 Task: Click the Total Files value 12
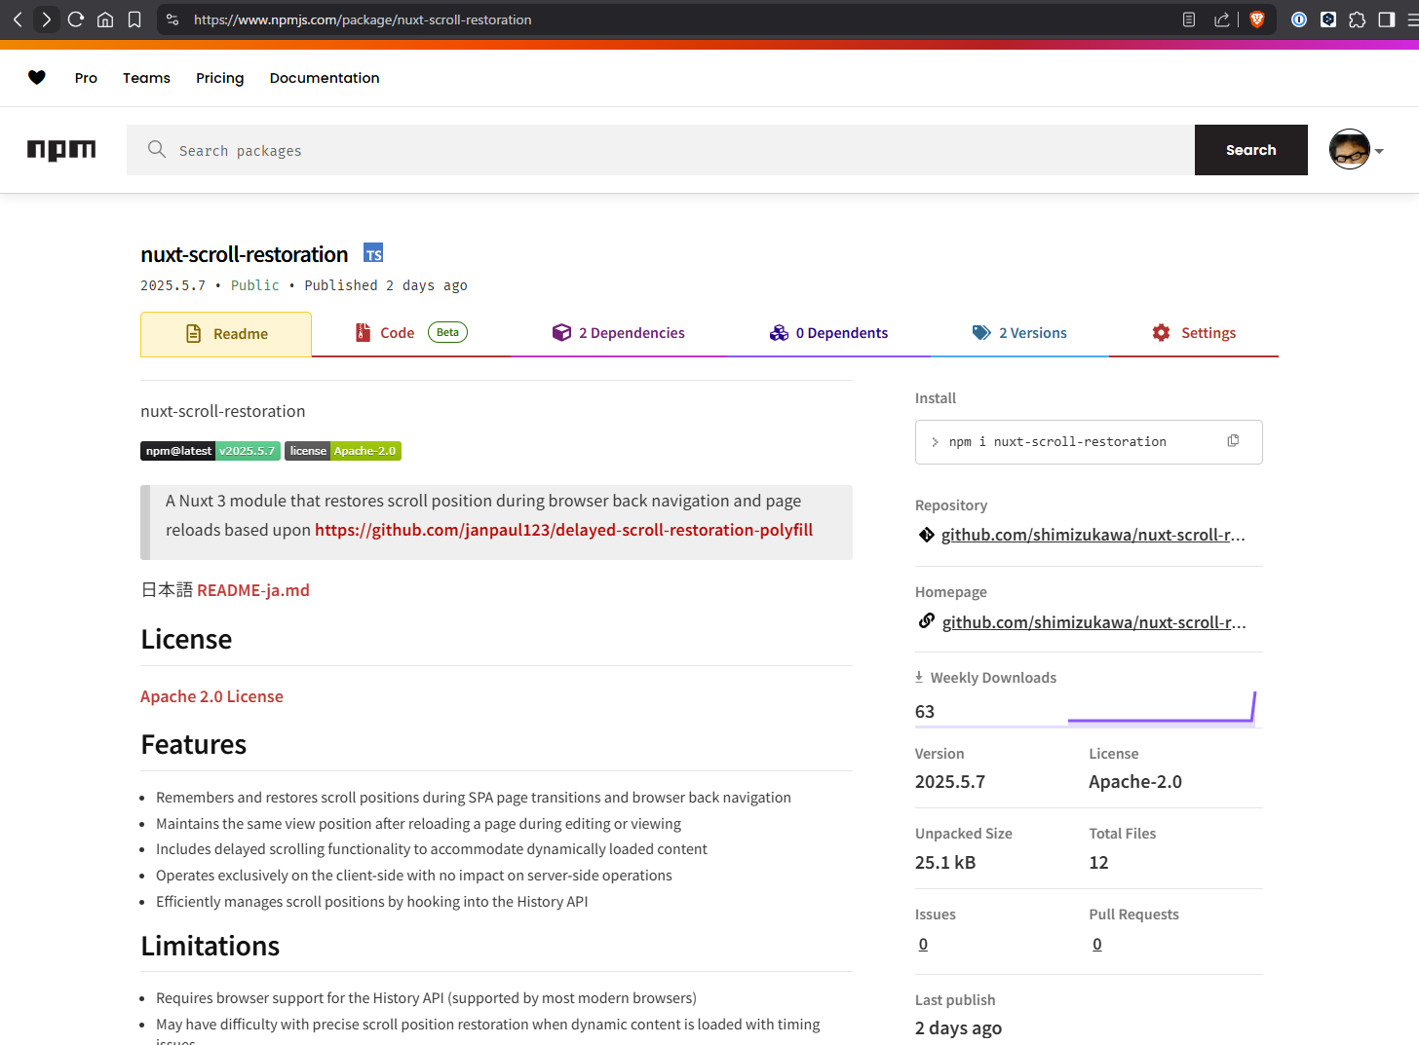click(x=1098, y=863)
